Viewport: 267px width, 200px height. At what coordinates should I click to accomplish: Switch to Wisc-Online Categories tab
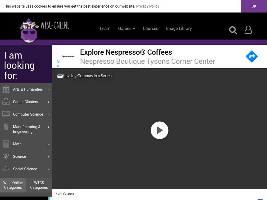pos(13,185)
